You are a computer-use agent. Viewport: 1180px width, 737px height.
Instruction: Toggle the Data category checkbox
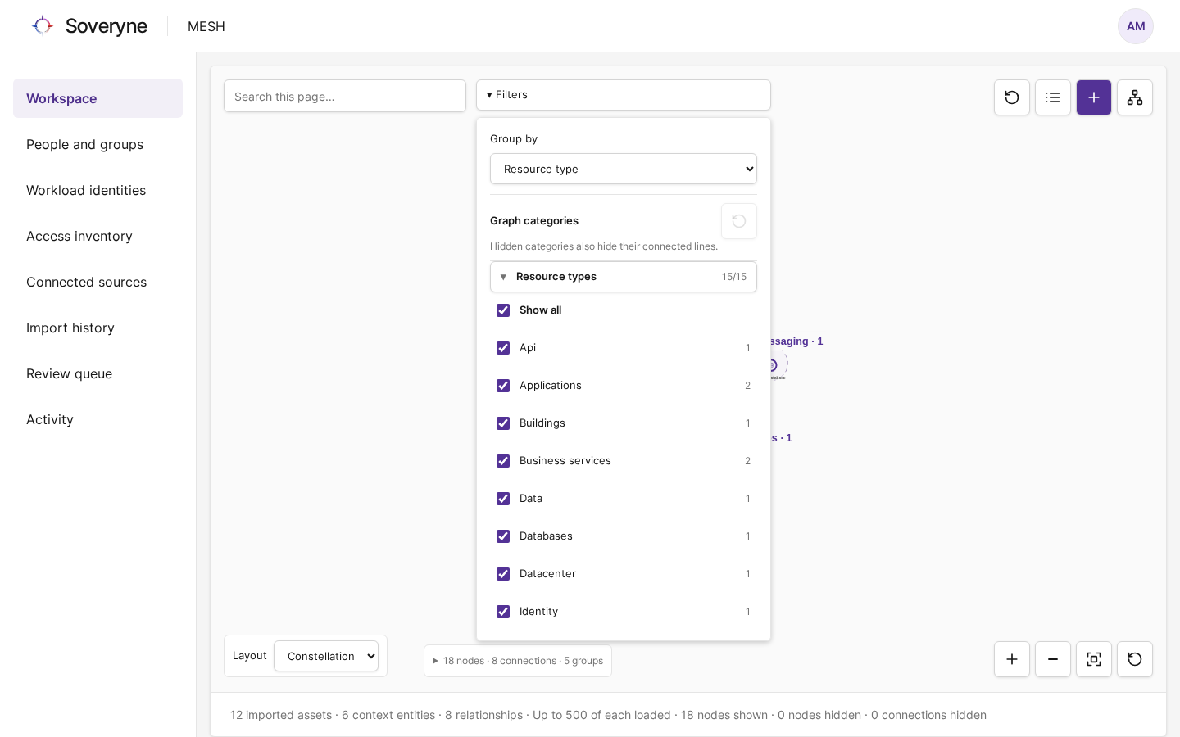tap(503, 499)
